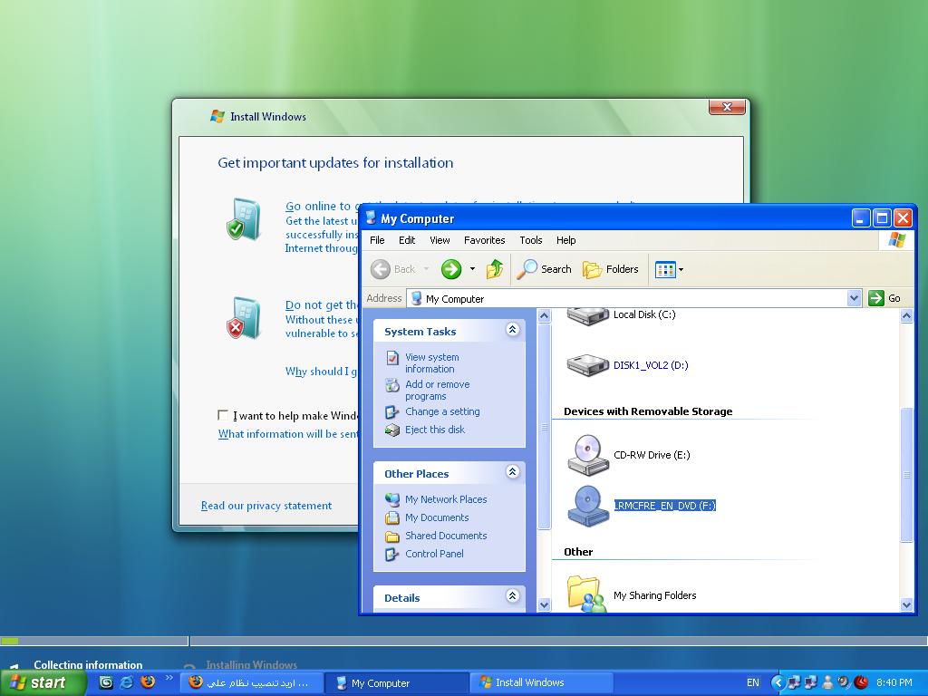This screenshot has height=696, width=928.
Task: Select the My Sharing Folders icon
Action: pos(587,594)
